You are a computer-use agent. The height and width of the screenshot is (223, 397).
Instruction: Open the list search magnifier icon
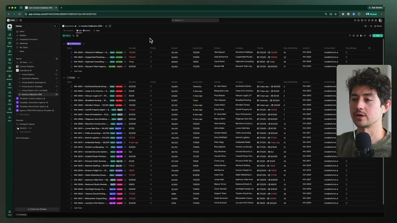pyautogui.click(x=365, y=36)
